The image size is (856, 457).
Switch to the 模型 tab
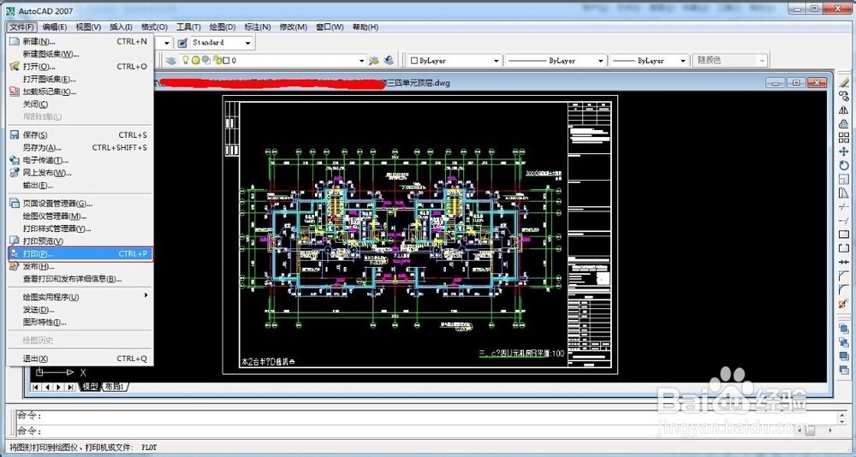coord(91,387)
